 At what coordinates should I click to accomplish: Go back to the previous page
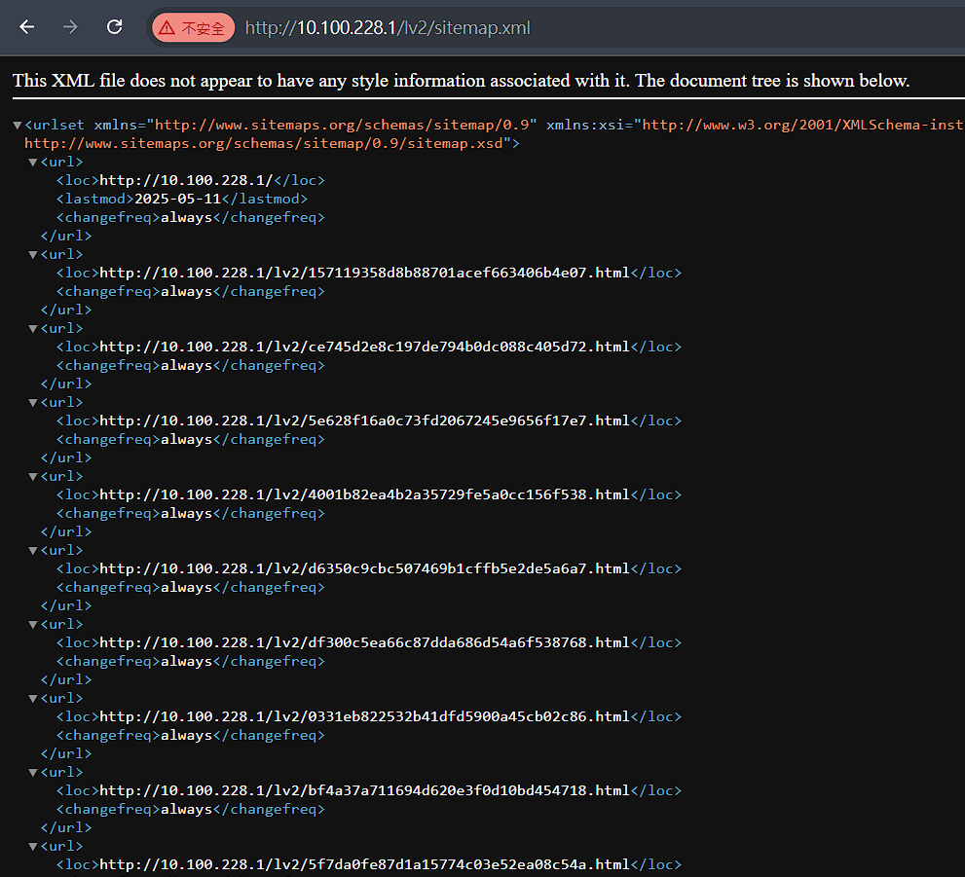tap(26, 27)
